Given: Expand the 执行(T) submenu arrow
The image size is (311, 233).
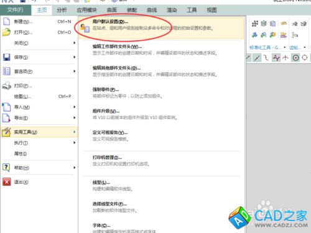Looking at the screenshot, I should tap(75, 143).
